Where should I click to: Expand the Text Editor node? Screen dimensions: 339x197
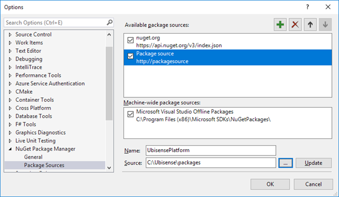point(10,51)
